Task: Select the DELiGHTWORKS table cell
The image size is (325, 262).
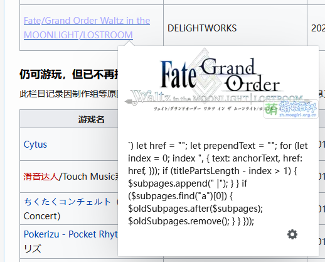Action: click(235, 28)
